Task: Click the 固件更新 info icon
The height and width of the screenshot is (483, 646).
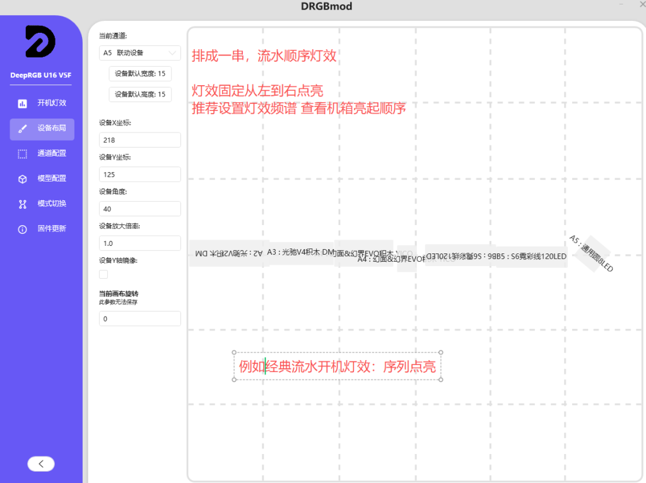Action: [x=23, y=230]
